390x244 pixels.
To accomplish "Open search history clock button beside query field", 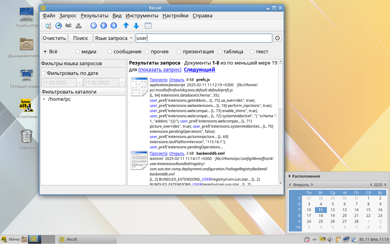I will pos(277,38).
